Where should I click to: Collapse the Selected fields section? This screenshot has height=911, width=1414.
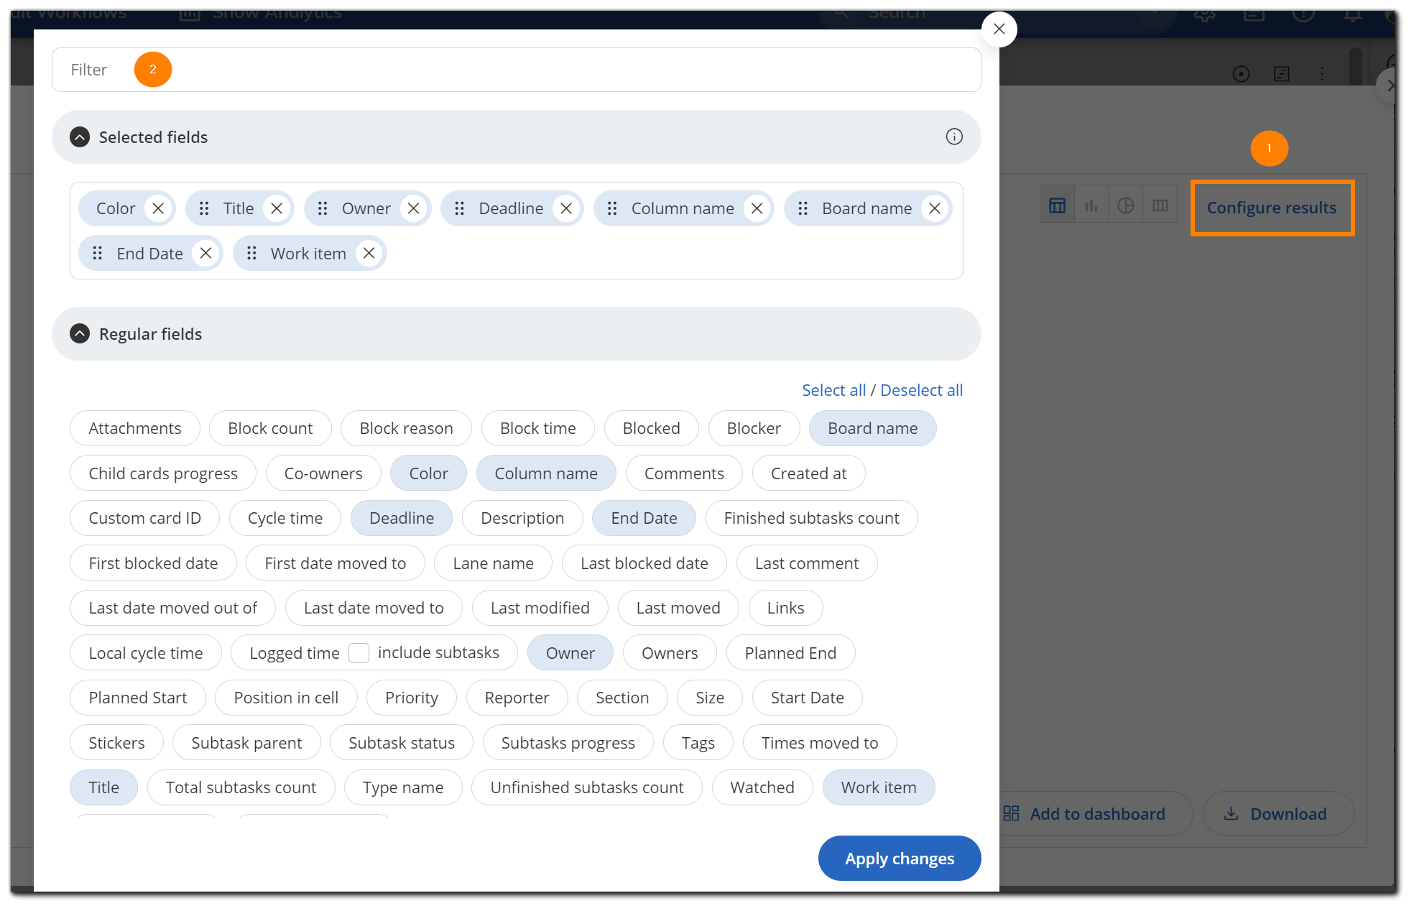coord(79,137)
